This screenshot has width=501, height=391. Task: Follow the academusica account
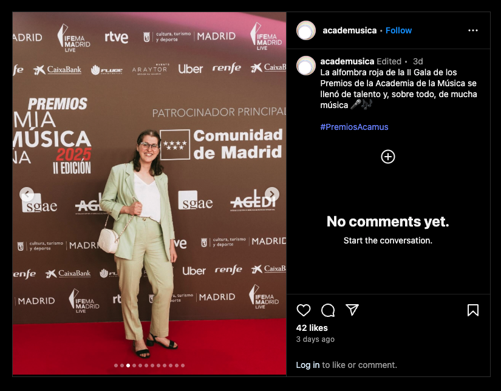click(x=398, y=30)
